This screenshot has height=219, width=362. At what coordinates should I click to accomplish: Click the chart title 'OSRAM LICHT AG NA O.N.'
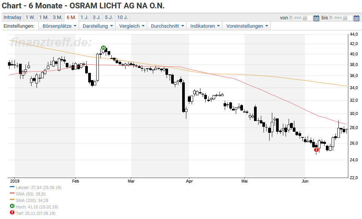(x=117, y=6)
